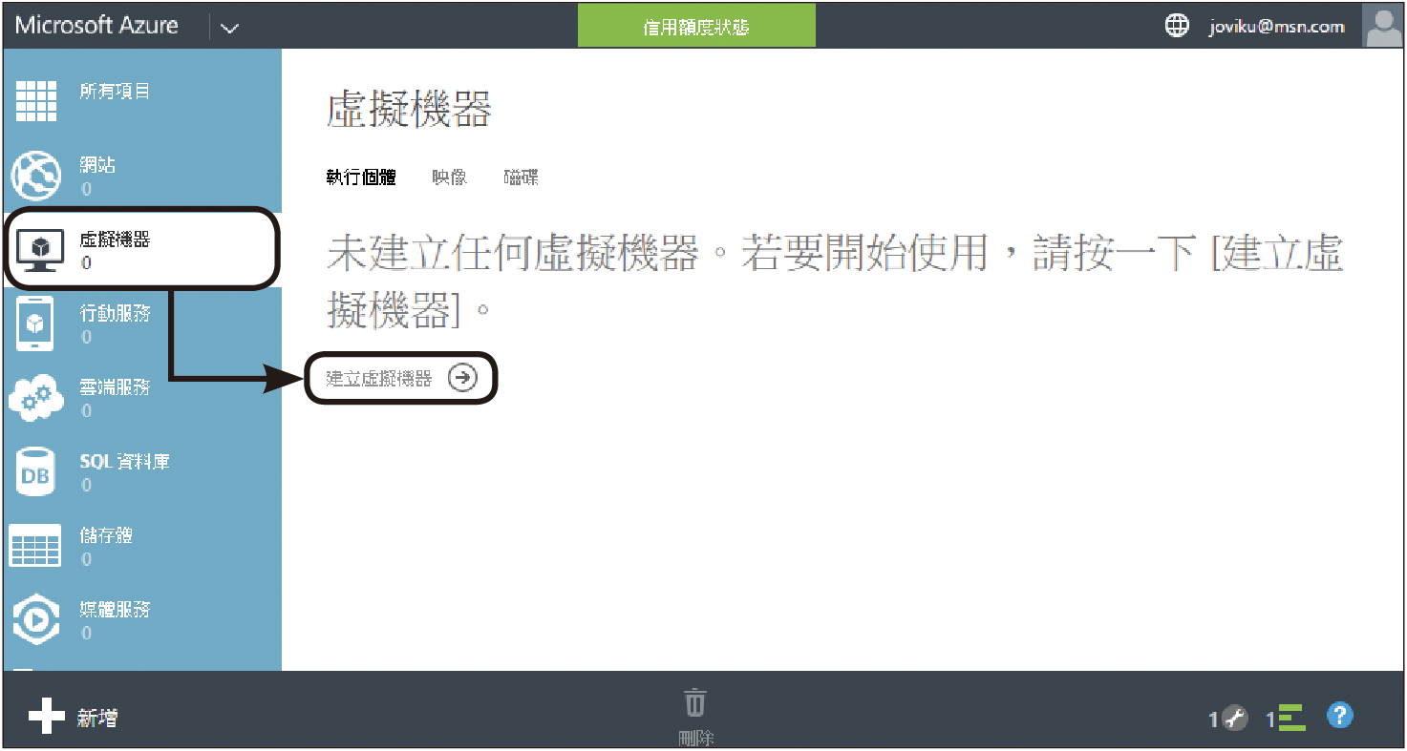Select the Websites globe icon

coord(35,177)
